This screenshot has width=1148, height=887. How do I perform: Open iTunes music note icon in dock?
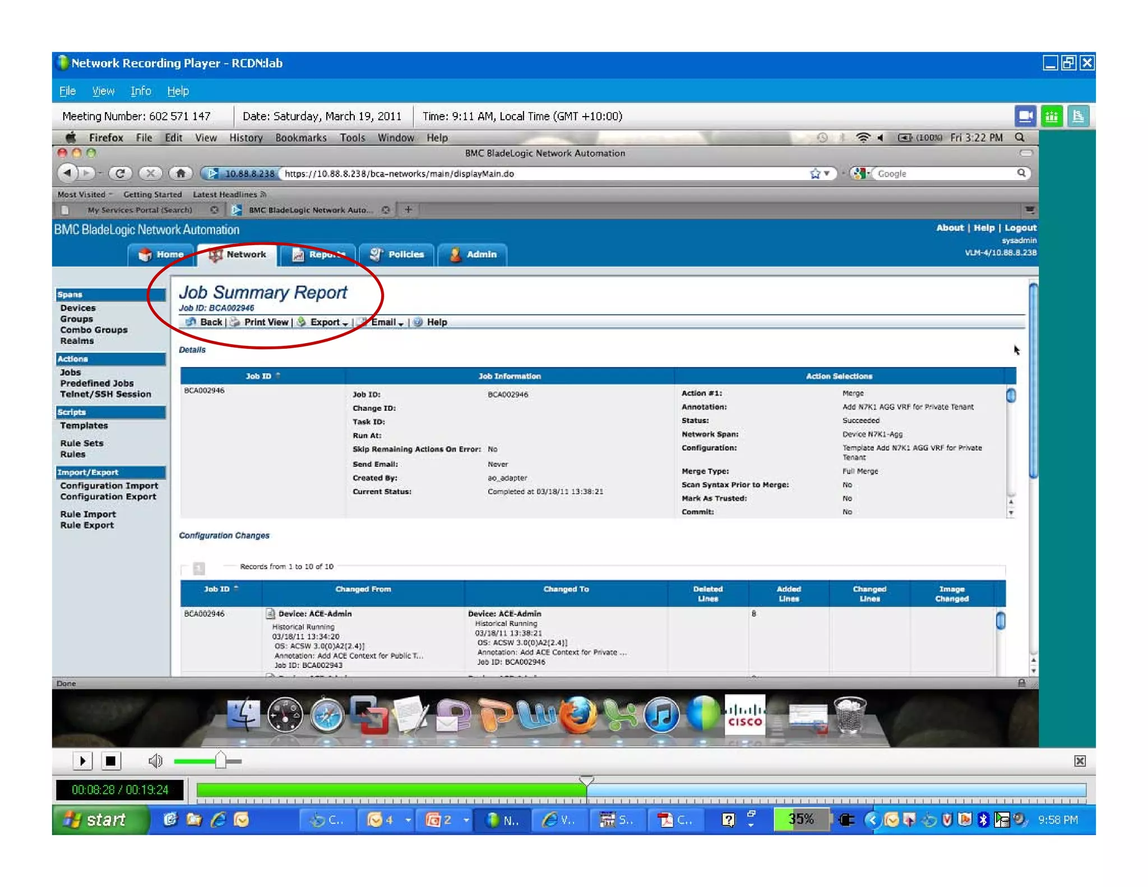tap(661, 715)
